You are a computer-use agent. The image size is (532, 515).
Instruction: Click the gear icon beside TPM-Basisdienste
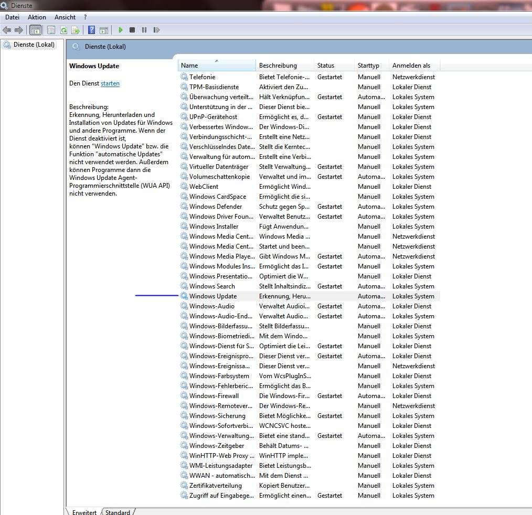pyautogui.click(x=184, y=87)
